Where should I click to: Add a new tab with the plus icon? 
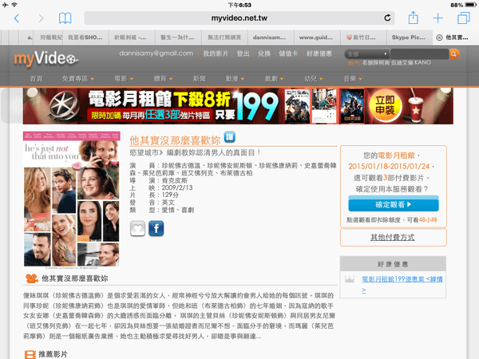(x=437, y=18)
